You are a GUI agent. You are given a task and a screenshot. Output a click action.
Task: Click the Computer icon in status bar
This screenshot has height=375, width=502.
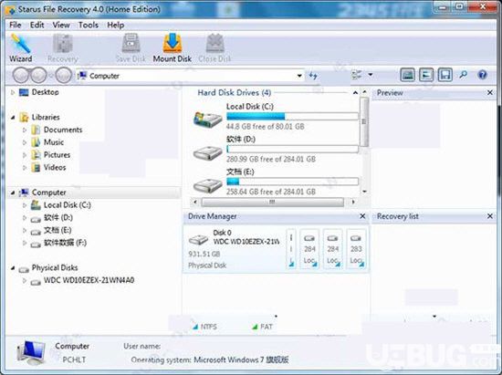click(31, 353)
